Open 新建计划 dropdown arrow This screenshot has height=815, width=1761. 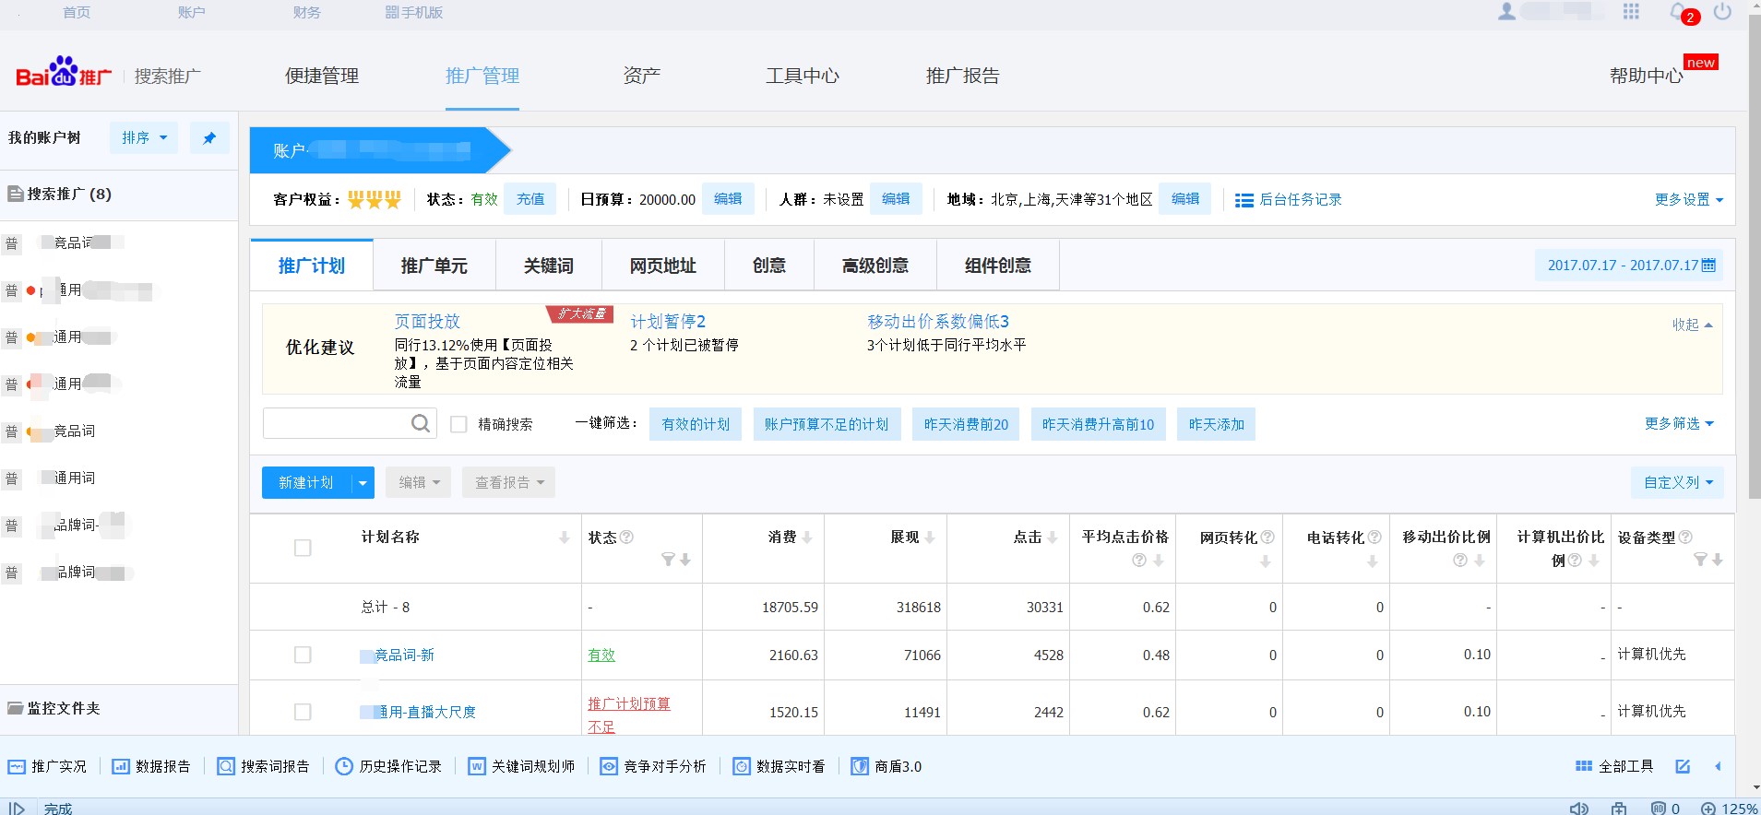[x=363, y=482]
